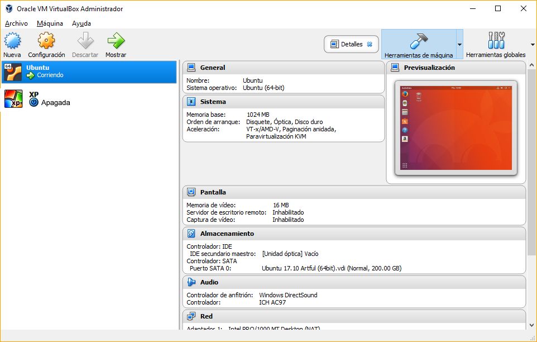Open the Ayuda menu

(81, 23)
